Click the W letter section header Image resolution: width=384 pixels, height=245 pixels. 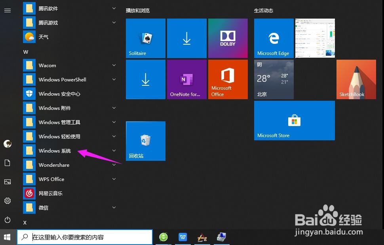coord(26,52)
